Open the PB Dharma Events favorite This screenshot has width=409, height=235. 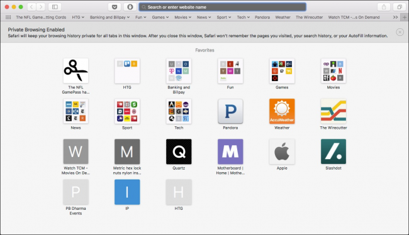click(76, 192)
